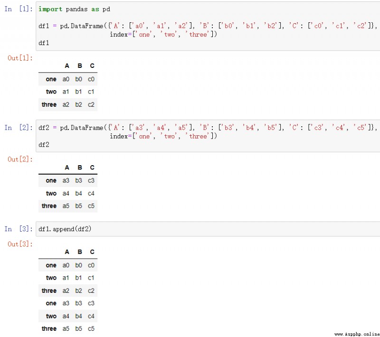Click Out[3] row label 'two' beside a1
Image resolution: width=380 pixels, height=337 pixels.
[51, 278]
